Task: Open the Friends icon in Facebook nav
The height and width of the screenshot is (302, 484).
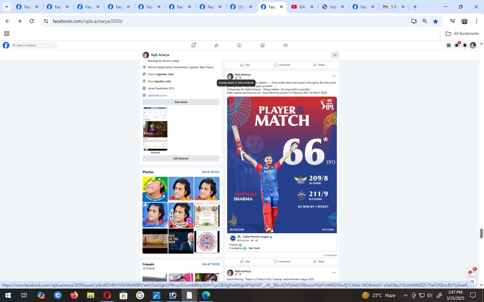Action: (x=216, y=45)
